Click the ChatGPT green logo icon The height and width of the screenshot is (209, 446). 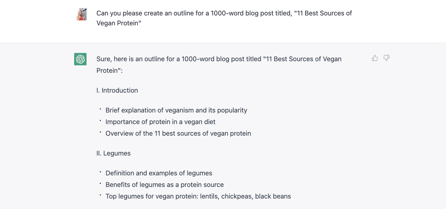pyautogui.click(x=80, y=59)
